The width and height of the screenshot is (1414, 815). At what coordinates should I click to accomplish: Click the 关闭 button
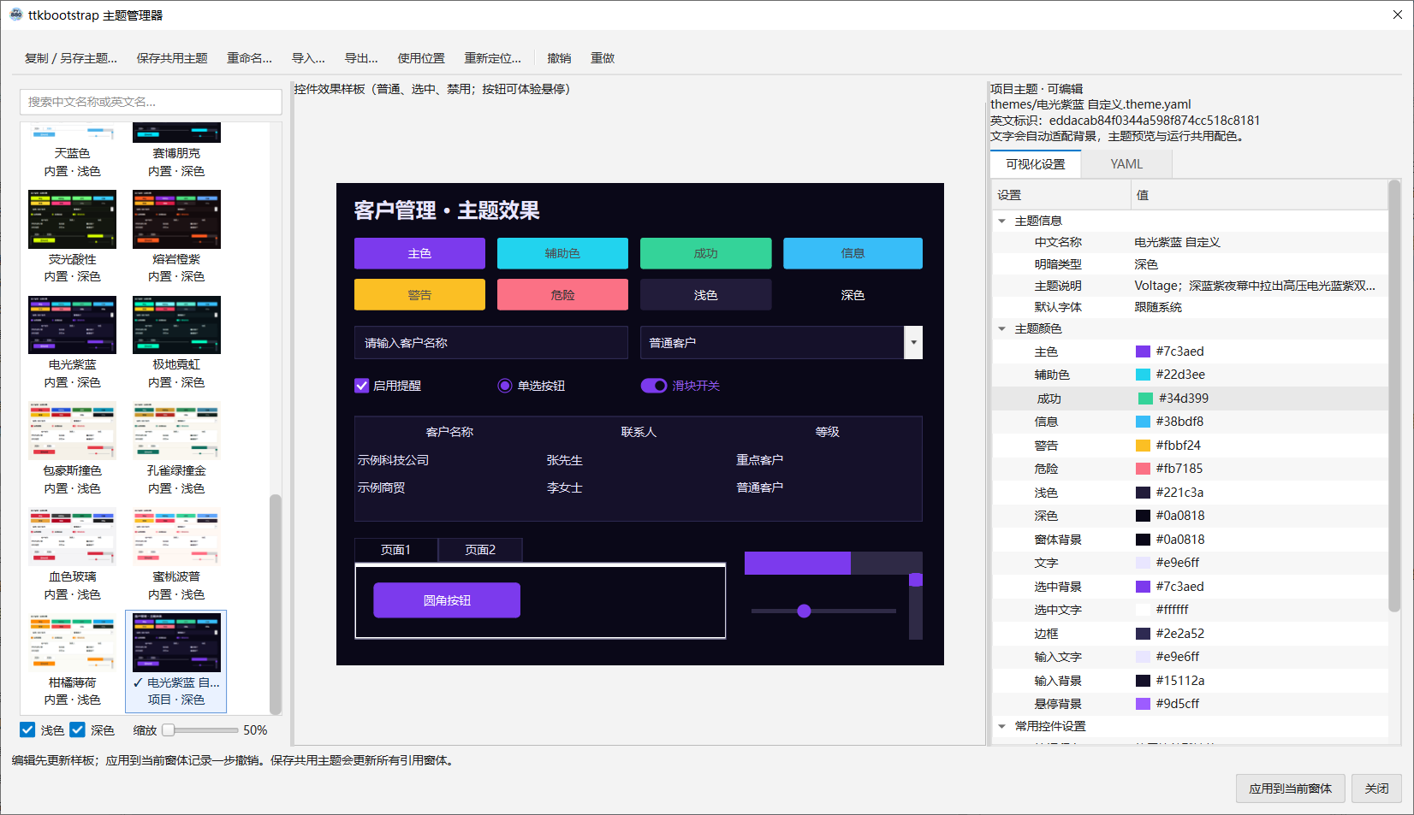click(1376, 788)
